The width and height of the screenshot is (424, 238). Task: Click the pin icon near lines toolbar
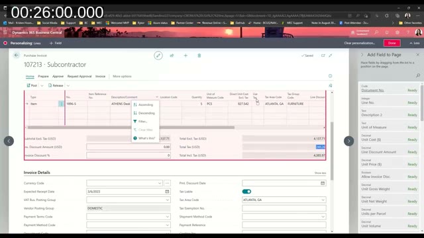[330, 85]
